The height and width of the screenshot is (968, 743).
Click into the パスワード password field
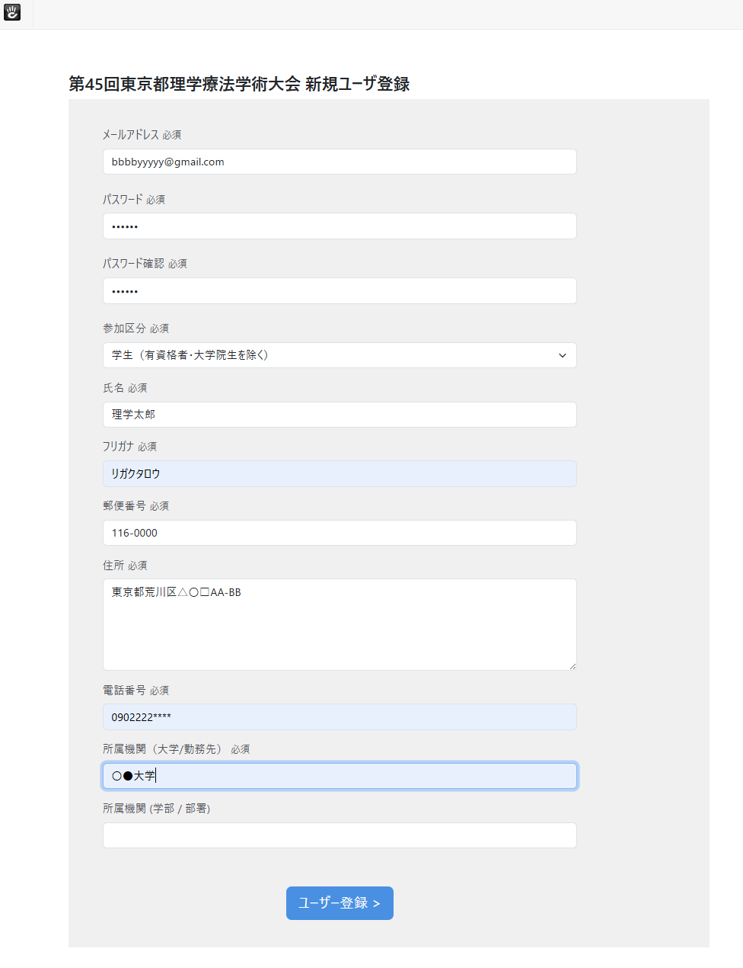(340, 226)
